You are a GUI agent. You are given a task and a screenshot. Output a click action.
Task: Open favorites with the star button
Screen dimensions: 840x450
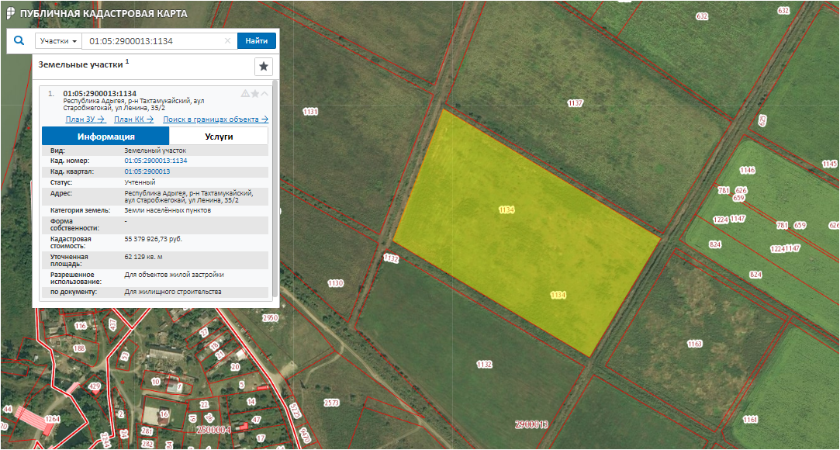tap(264, 66)
